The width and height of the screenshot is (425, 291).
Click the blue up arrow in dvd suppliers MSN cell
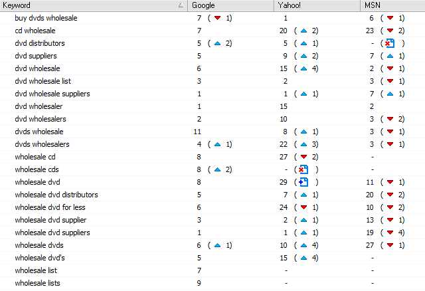click(390, 56)
